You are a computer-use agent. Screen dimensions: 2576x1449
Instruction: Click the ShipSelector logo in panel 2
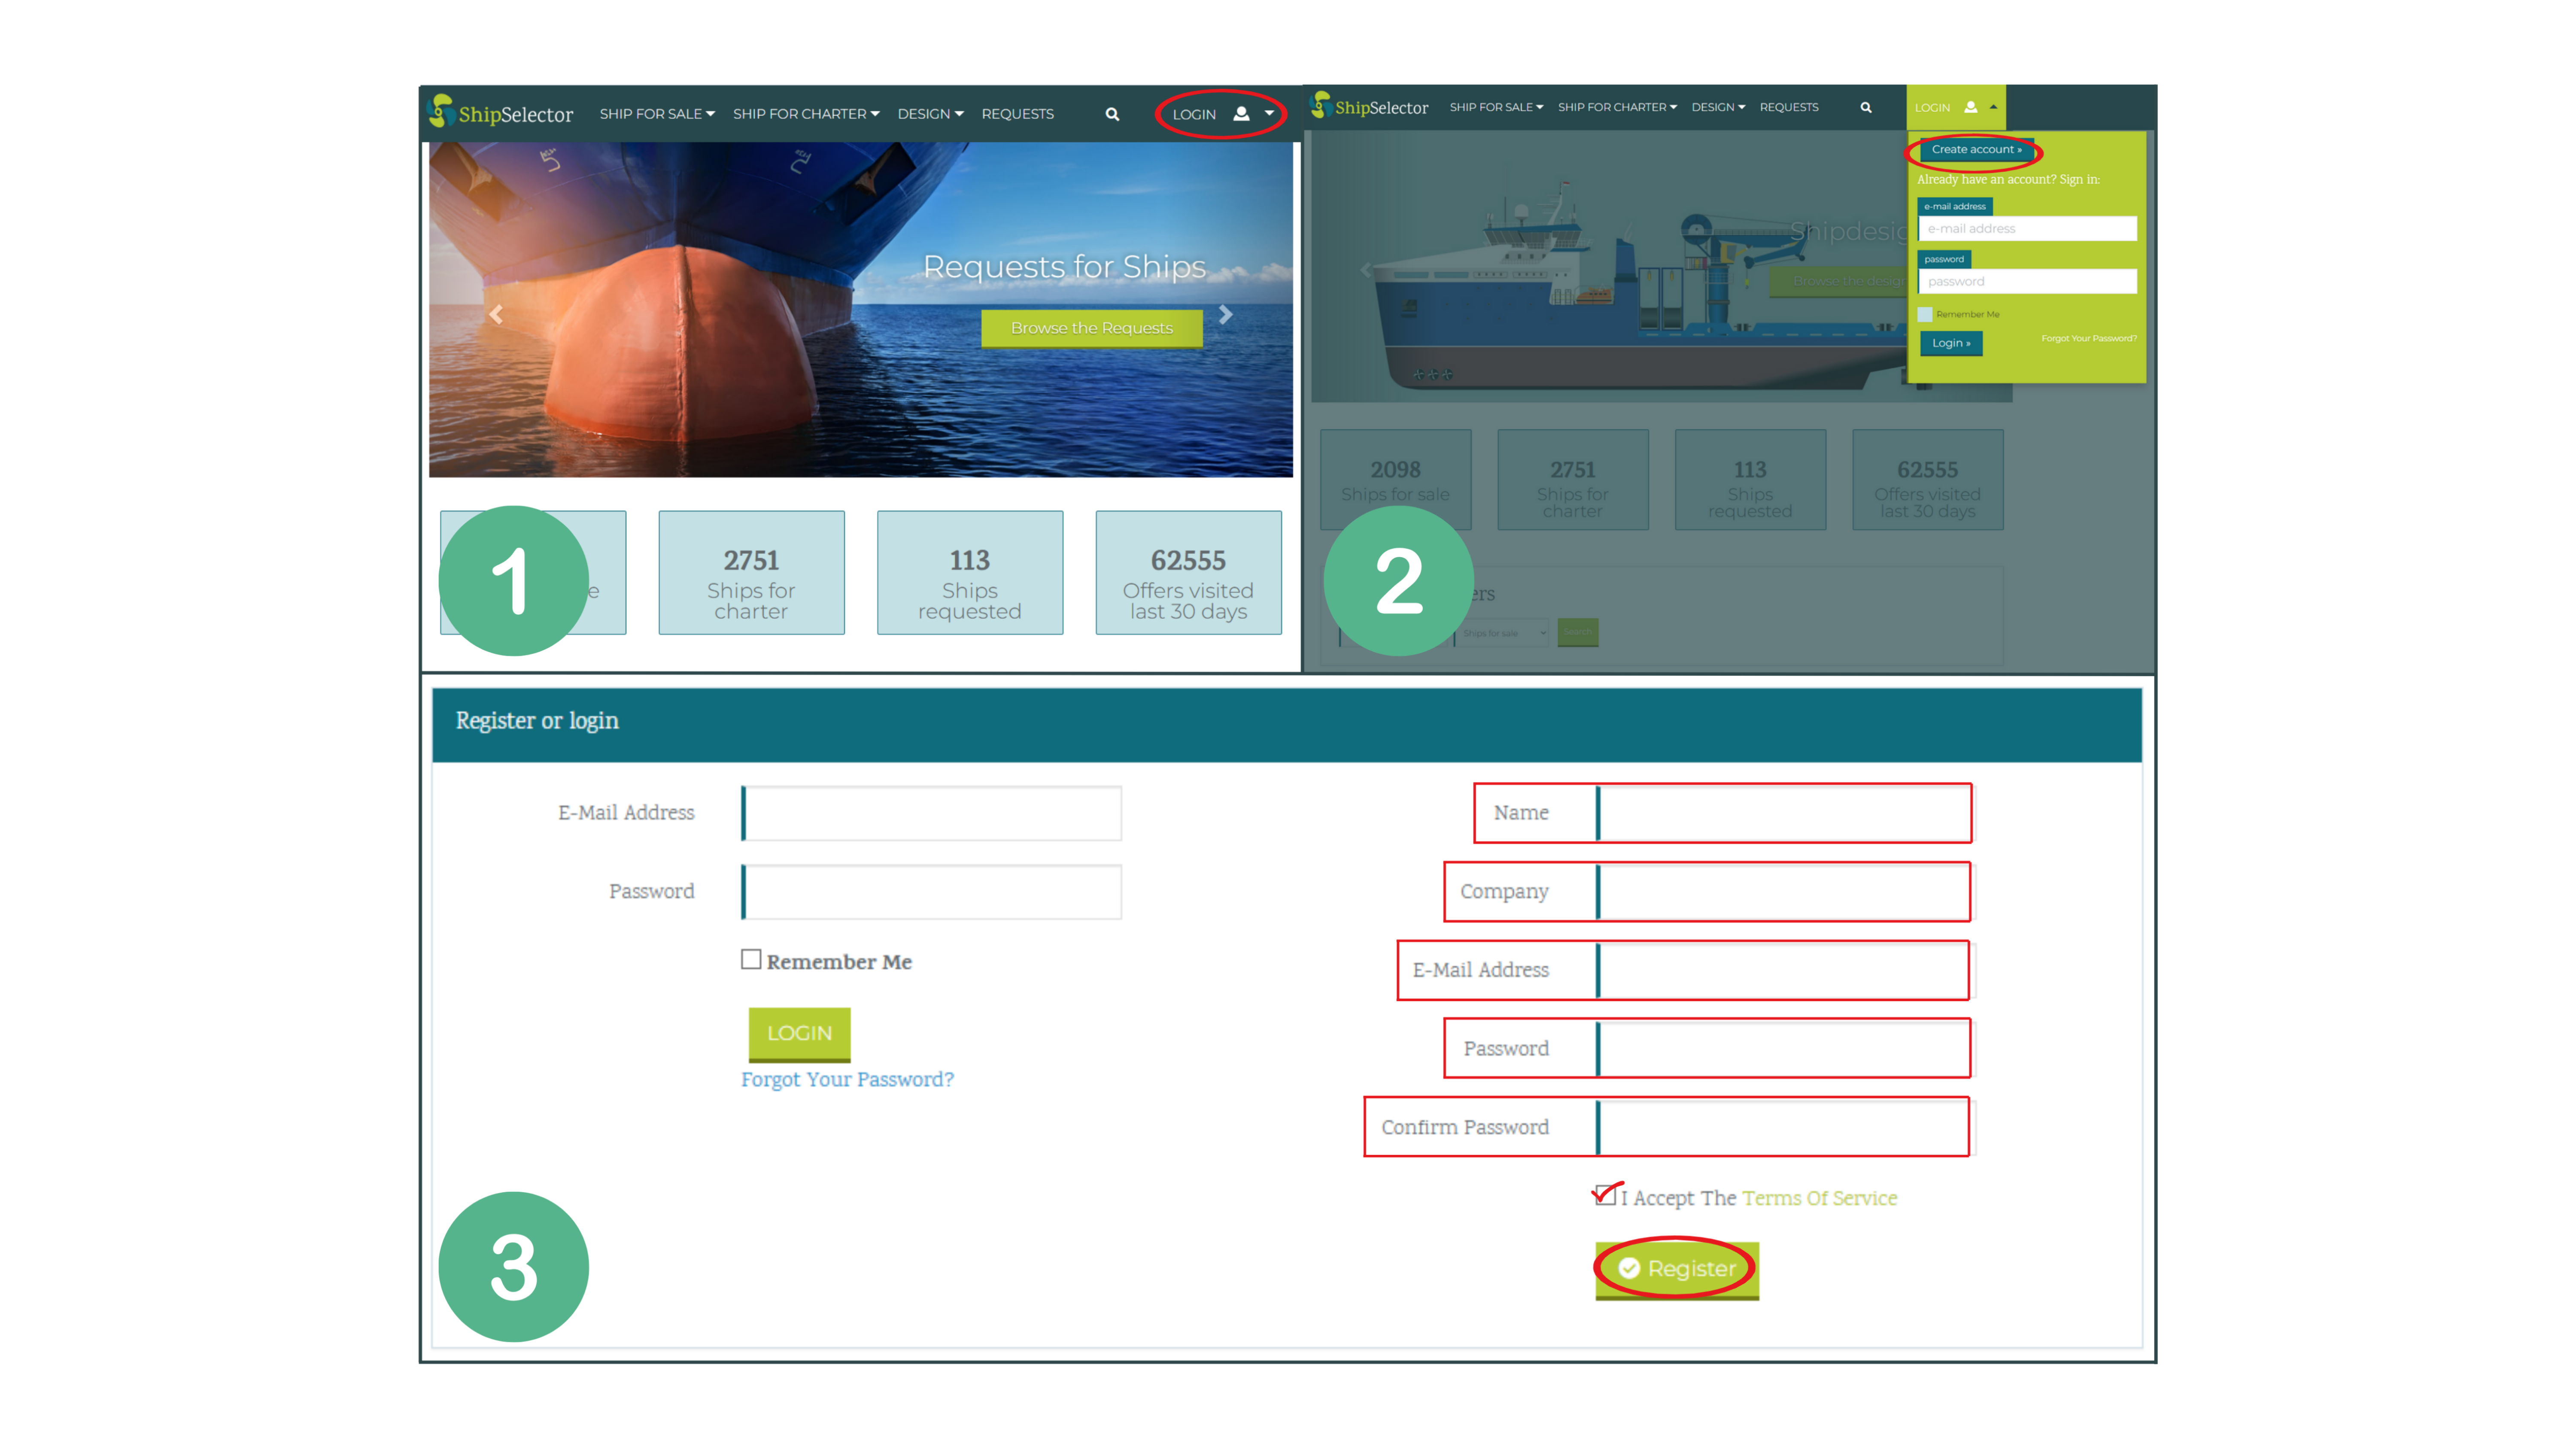pyautogui.click(x=1369, y=106)
